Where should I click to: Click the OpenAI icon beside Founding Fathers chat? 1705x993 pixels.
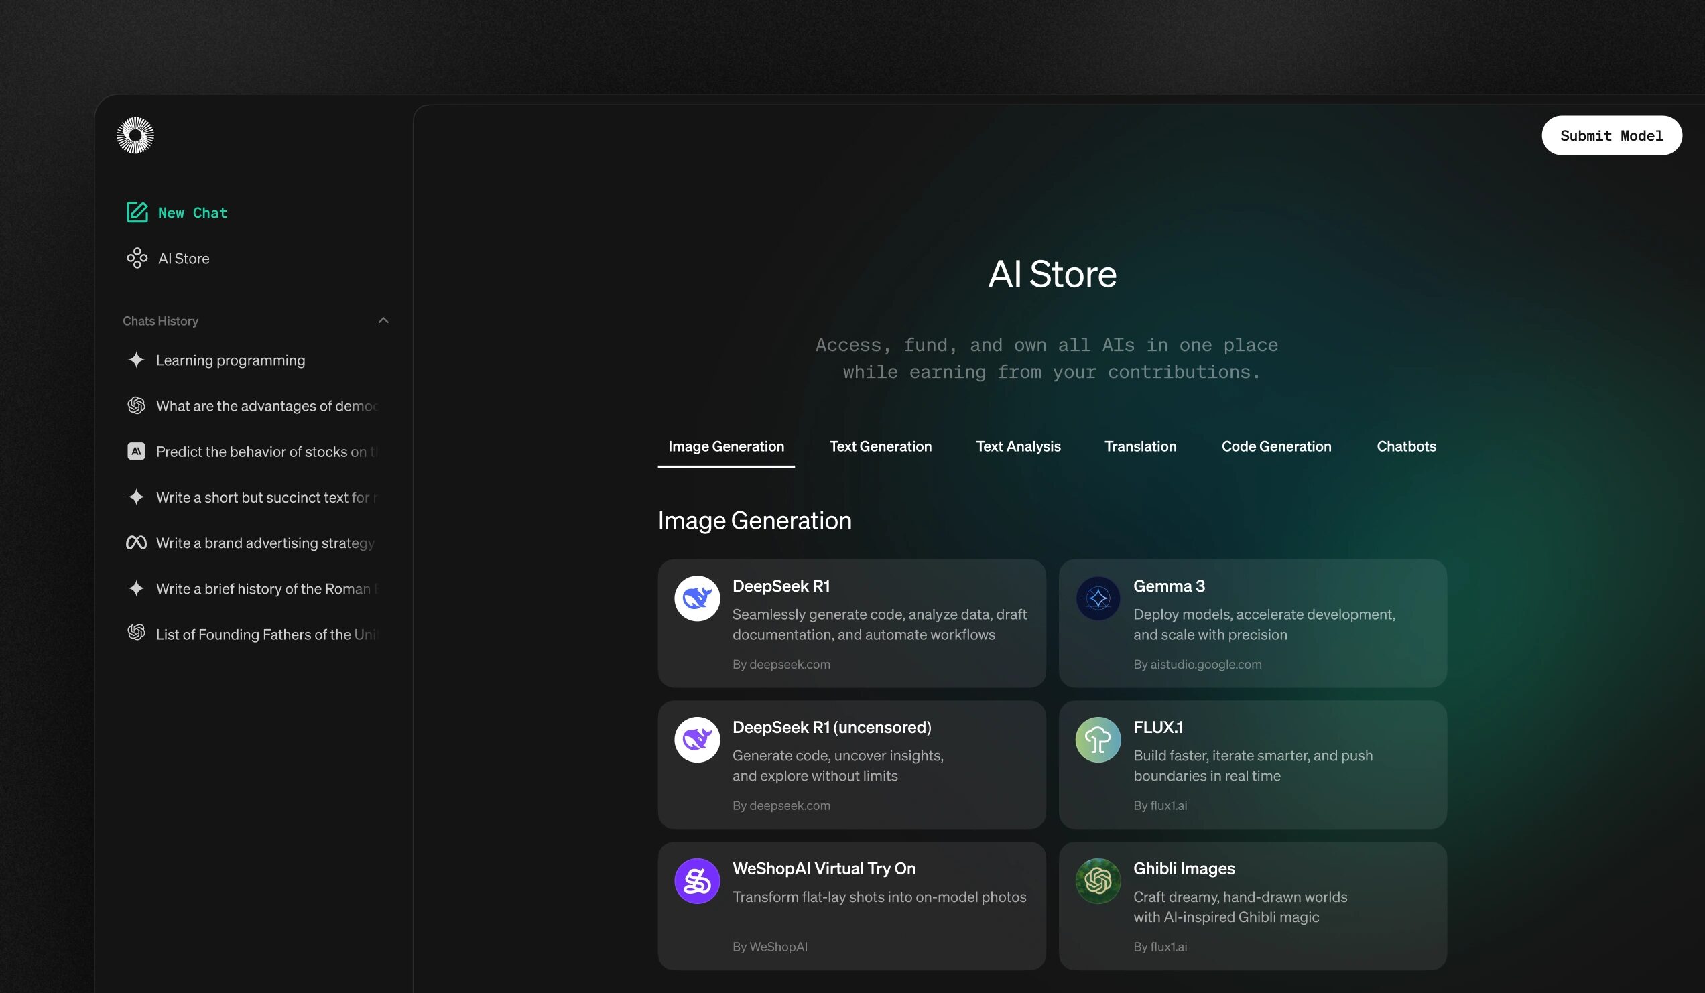click(136, 633)
